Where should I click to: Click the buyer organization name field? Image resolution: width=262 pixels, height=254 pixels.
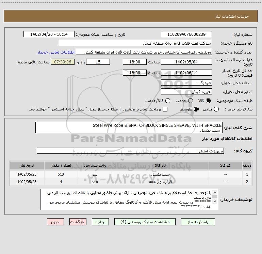coord(135,43)
